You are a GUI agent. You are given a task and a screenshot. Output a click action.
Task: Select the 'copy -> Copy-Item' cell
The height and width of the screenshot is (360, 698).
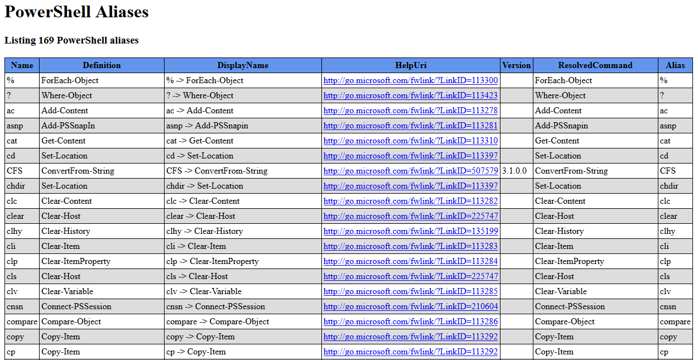coord(243,337)
